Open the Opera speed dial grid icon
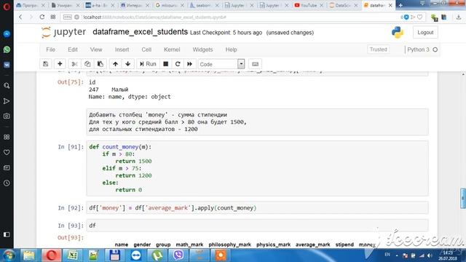This screenshot has height=262, width=466. coord(53,17)
